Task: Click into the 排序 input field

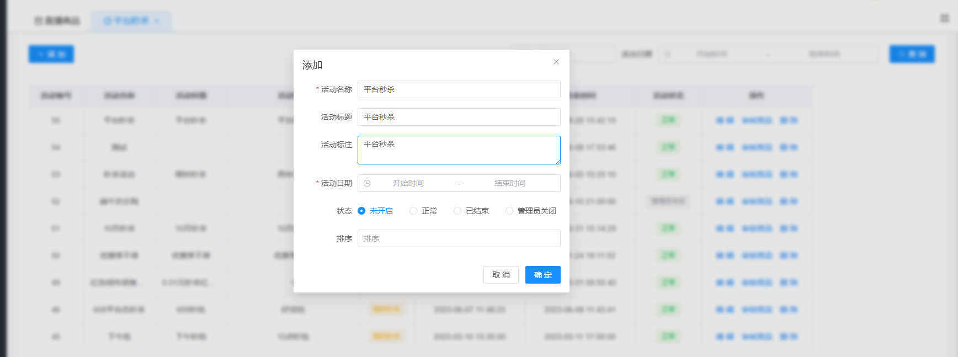Action: tap(459, 238)
